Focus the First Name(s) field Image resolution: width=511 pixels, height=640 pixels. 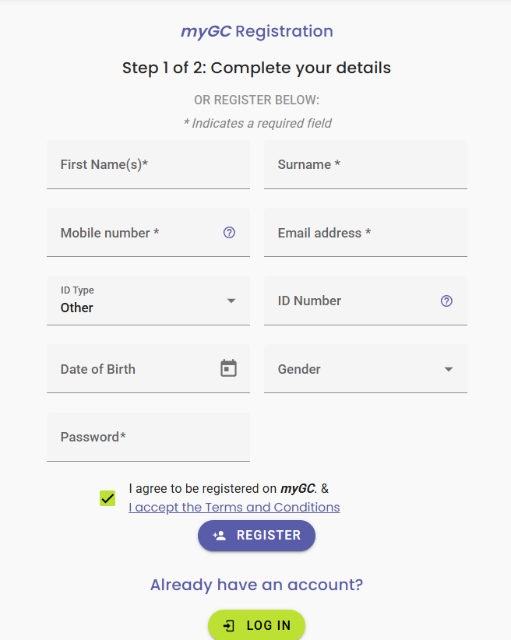(x=148, y=165)
